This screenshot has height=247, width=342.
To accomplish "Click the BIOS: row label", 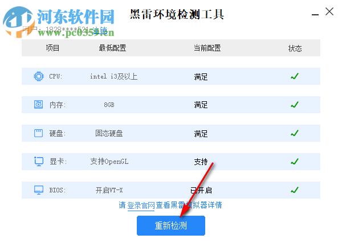I will (58, 190).
